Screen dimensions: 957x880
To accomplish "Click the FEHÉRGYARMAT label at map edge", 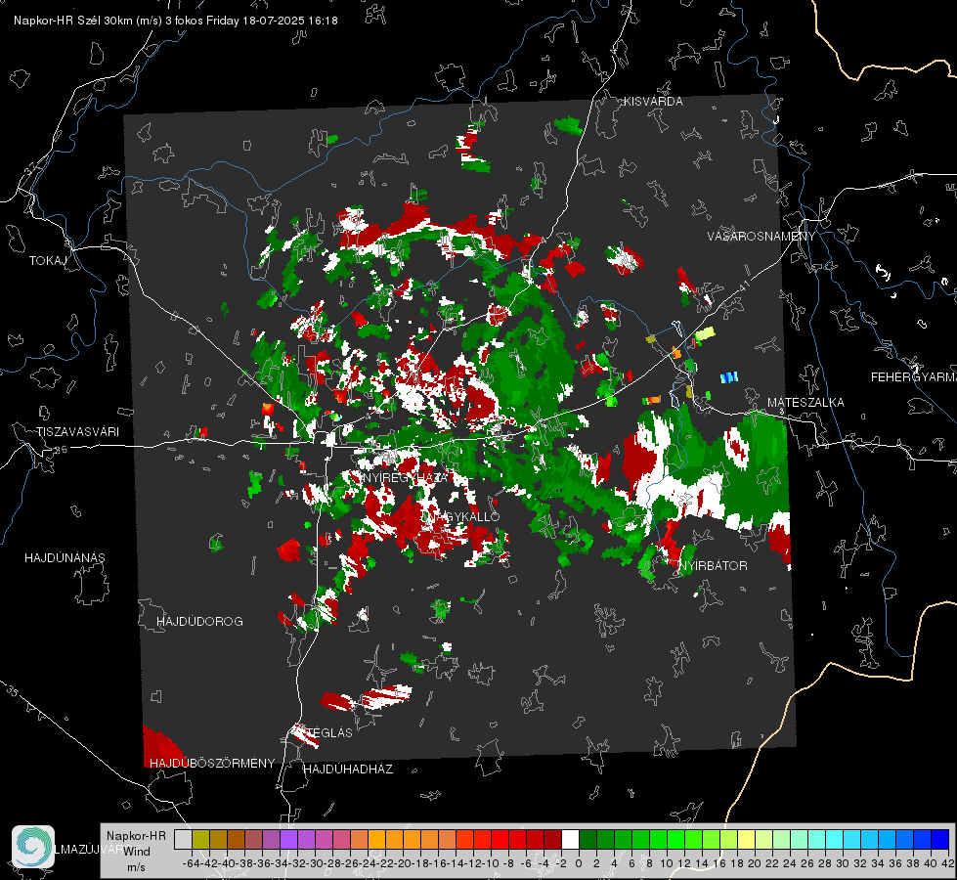I will click(x=914, y=377).
